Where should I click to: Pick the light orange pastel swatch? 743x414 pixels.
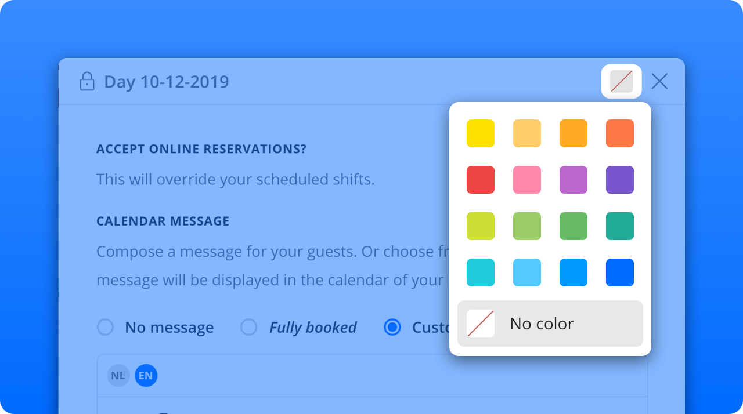[x=527, y=133]
